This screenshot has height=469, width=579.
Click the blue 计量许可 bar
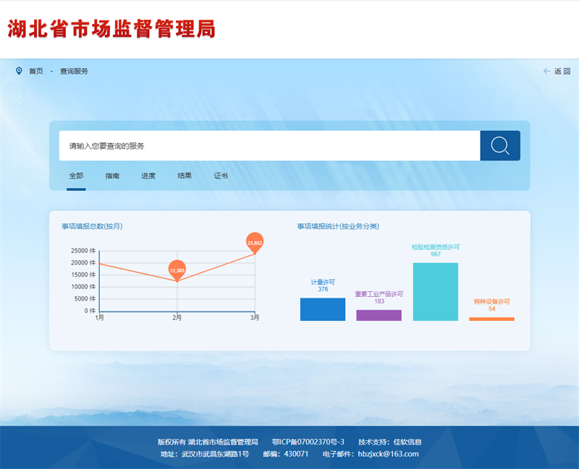pos(323,309)
